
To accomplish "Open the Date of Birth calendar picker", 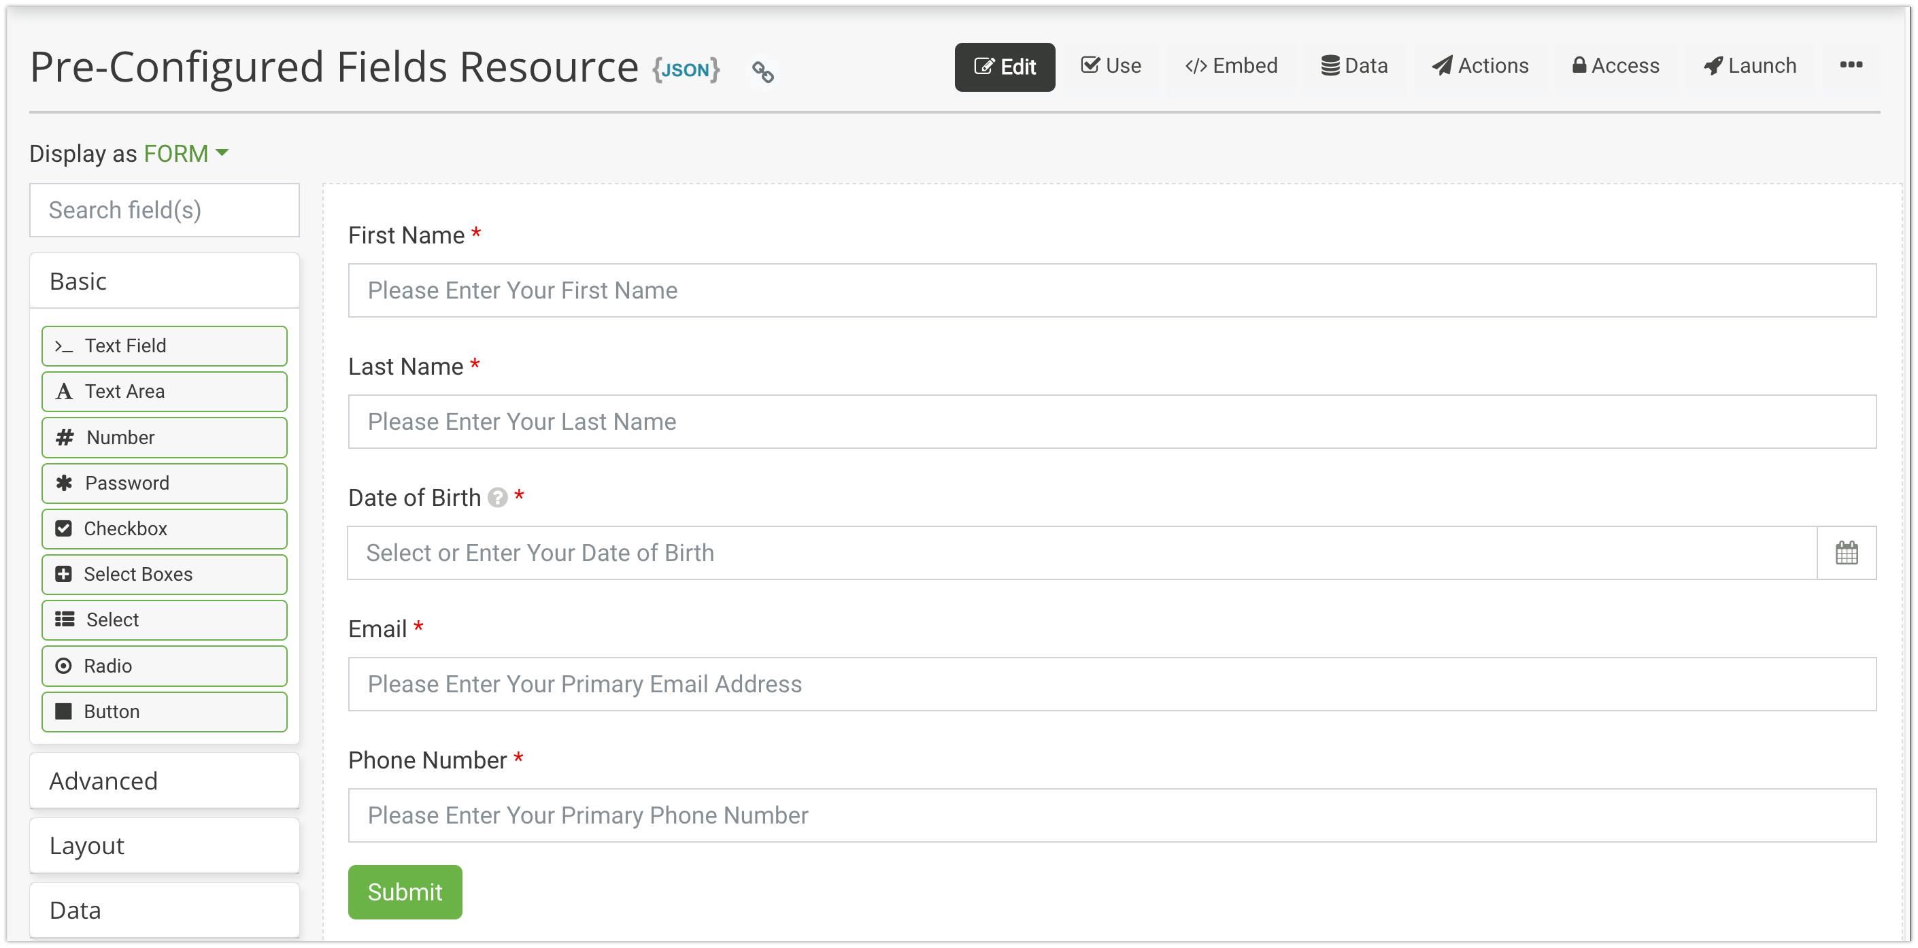I will click(1847, 553).
